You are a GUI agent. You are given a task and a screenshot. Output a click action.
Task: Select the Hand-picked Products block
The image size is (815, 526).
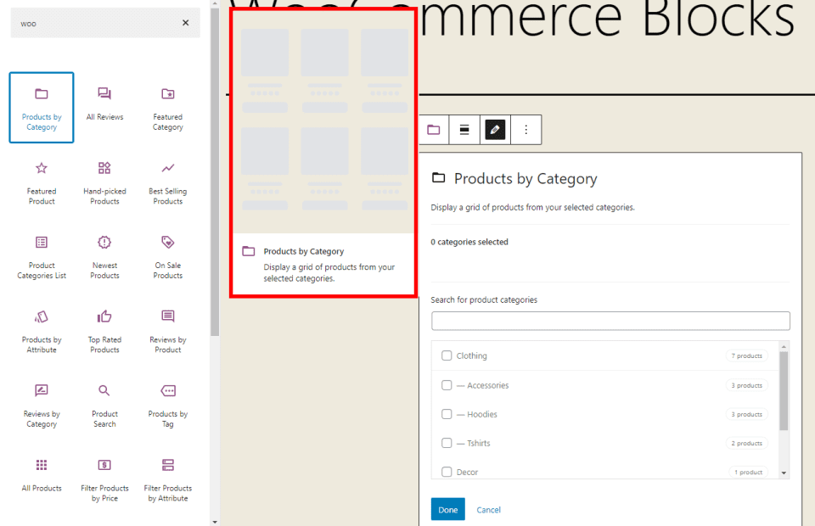[x=104, y=181]
